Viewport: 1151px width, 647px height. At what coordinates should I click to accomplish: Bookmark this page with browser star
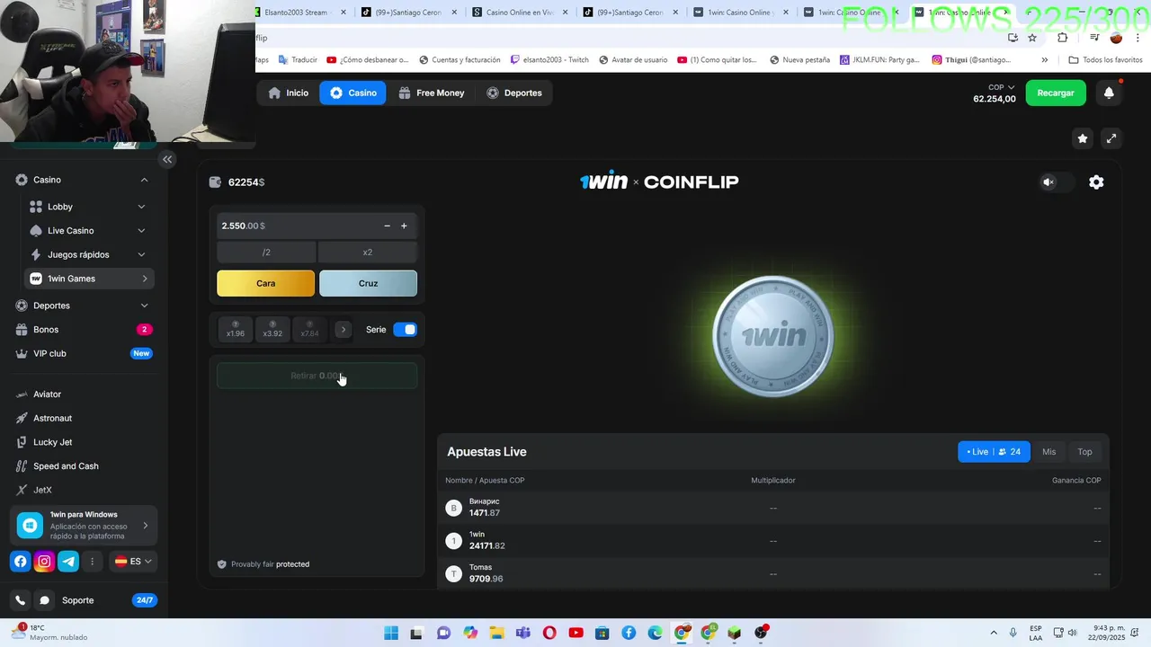(1032, 38)
